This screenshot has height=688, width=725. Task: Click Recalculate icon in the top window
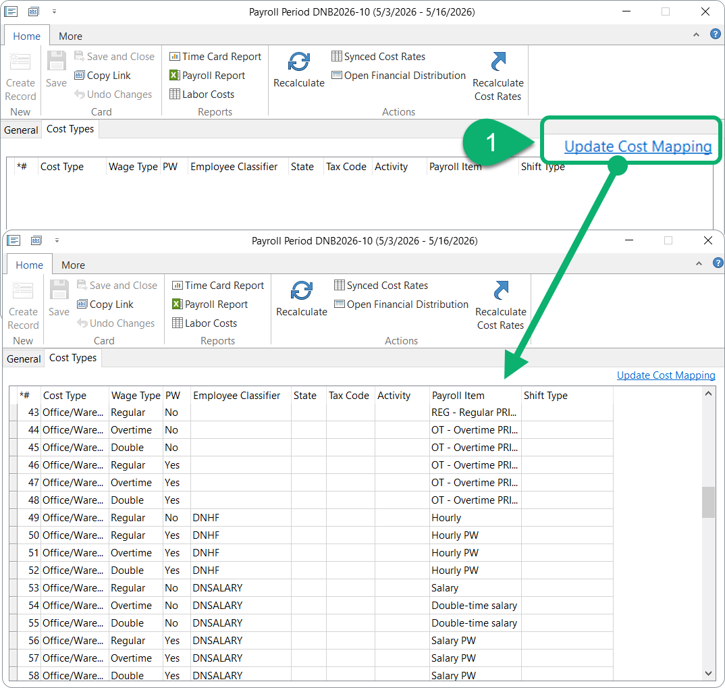tap(298, 61)
